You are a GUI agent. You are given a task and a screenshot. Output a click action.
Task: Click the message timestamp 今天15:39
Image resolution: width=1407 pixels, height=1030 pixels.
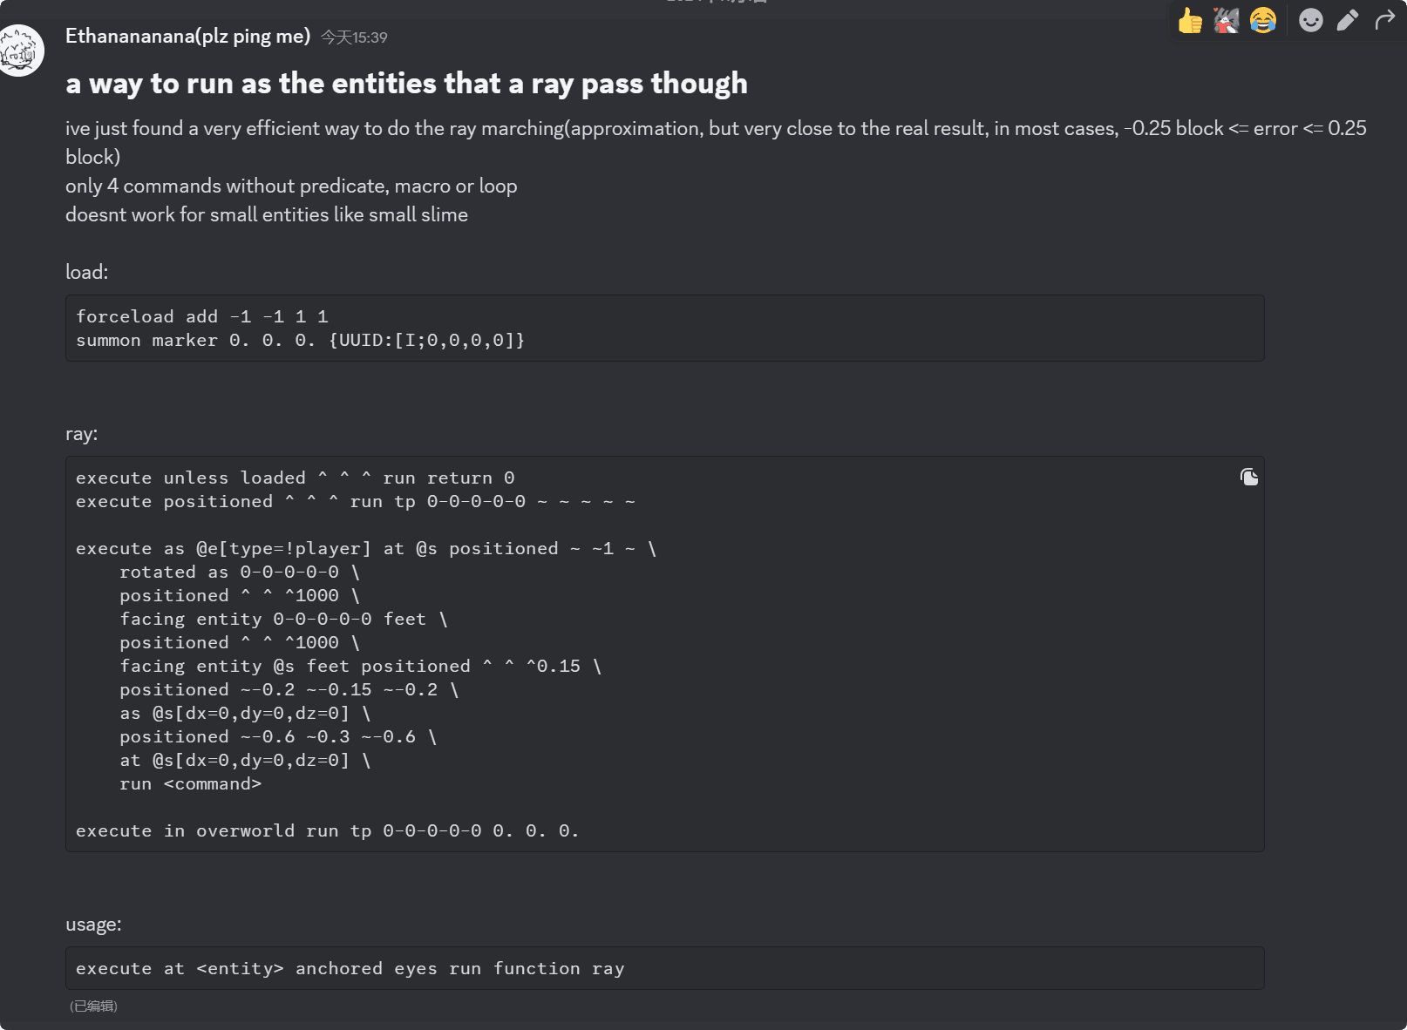point(354,37)
